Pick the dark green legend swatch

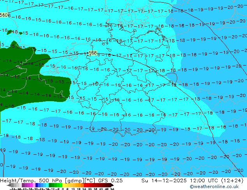[x=50, y=185]
